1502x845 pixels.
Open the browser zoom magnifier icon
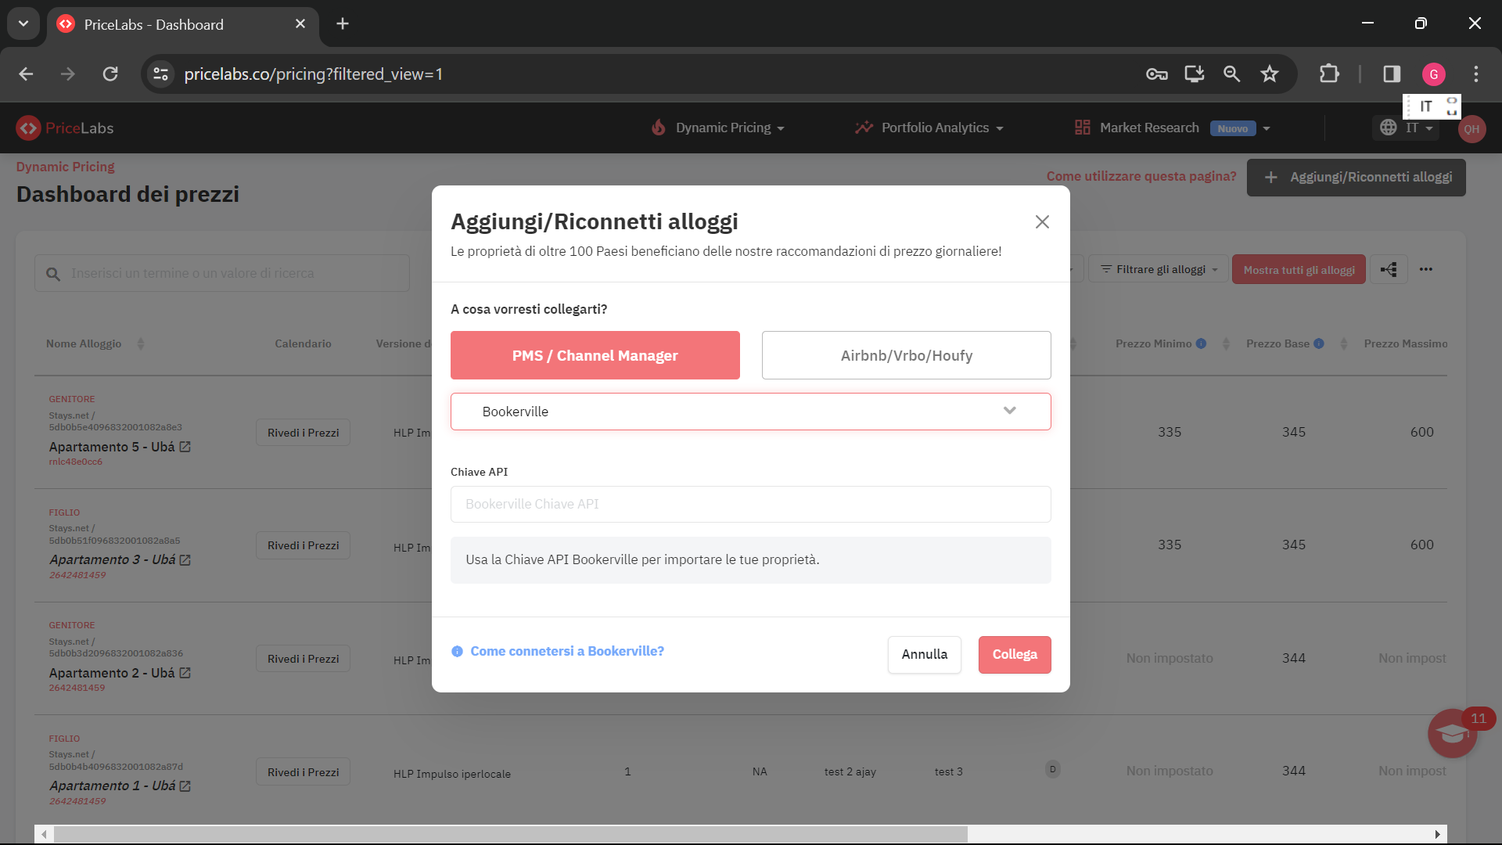click(1231, 74)
